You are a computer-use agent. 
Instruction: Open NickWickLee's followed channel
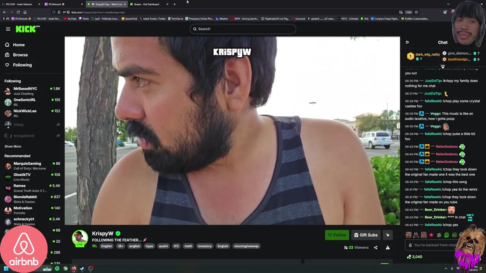pos(32,113)
